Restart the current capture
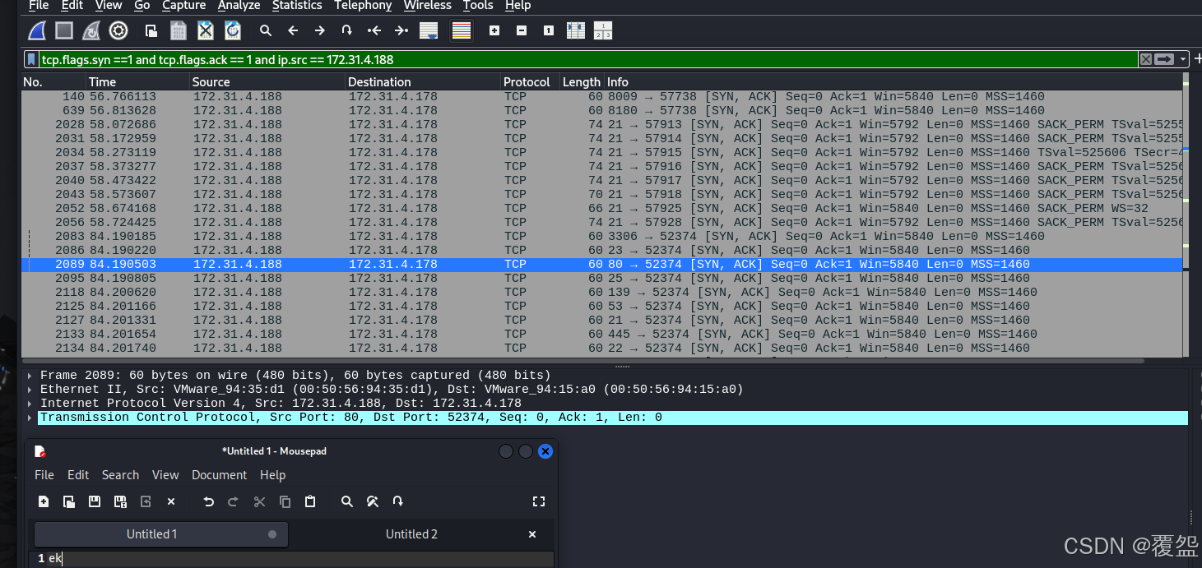Viewport: 1202px width, 568px height. pos(91,30)
